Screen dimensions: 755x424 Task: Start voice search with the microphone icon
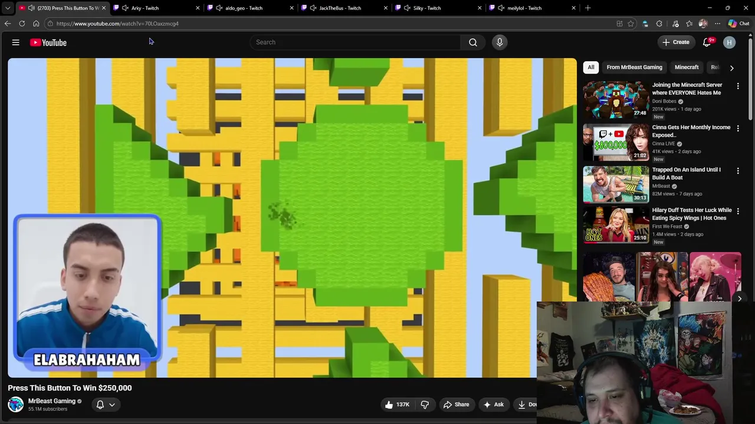pos(500,42)
